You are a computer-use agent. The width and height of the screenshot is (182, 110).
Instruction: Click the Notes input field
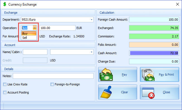coord(53,76)
